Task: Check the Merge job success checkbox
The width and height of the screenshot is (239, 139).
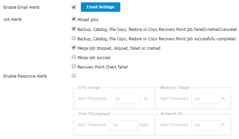Action: [74, 57]
